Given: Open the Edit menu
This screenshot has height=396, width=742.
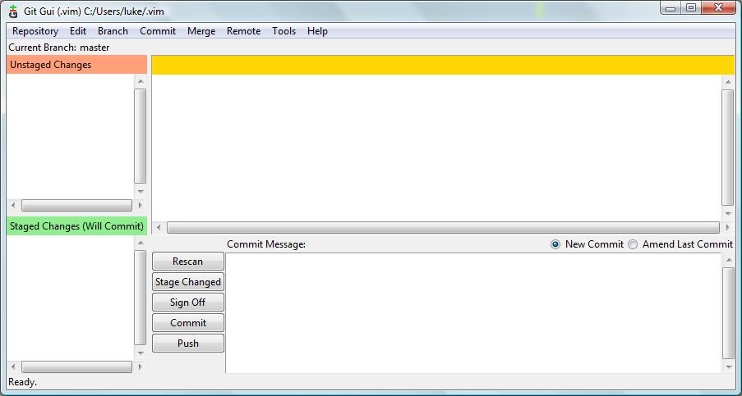Looking at the screenshot, I should (78, 31).
